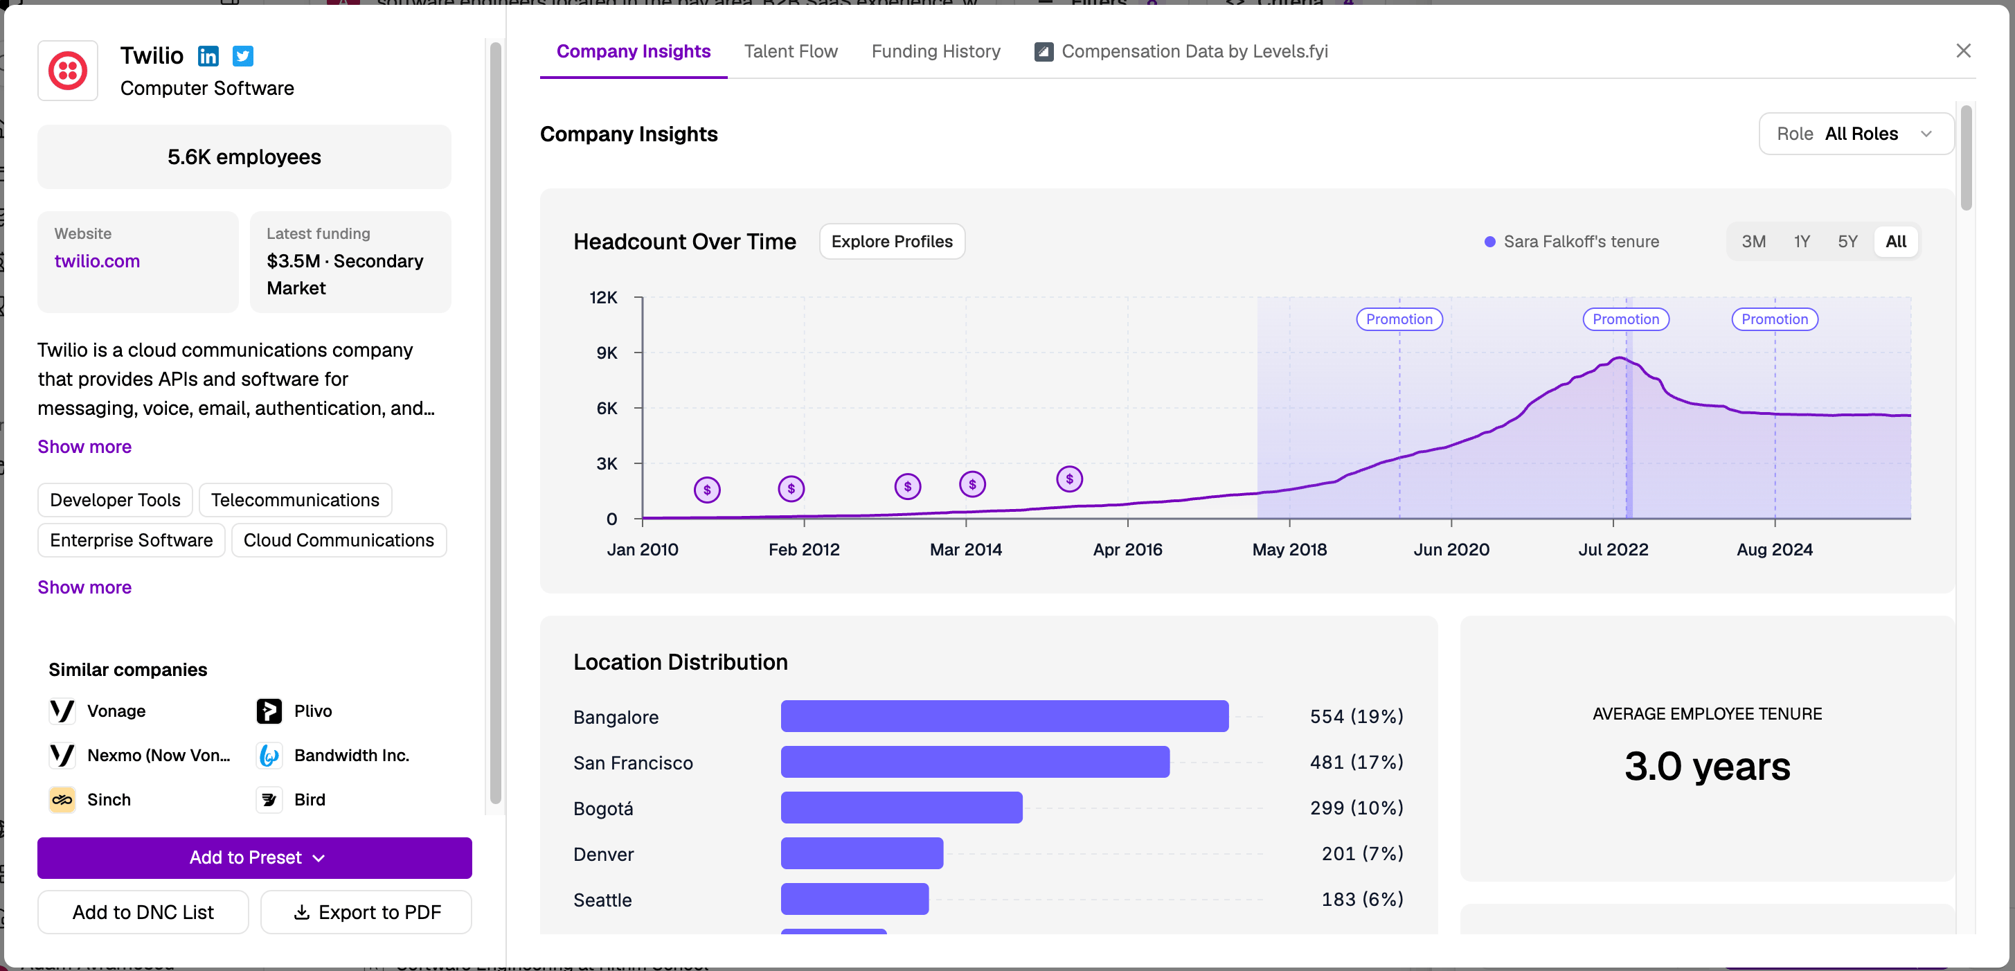Click the 3.0 years average tenure value
Image resolution: width=2015 pixels, height=971 pixels.
point(1707,766)
